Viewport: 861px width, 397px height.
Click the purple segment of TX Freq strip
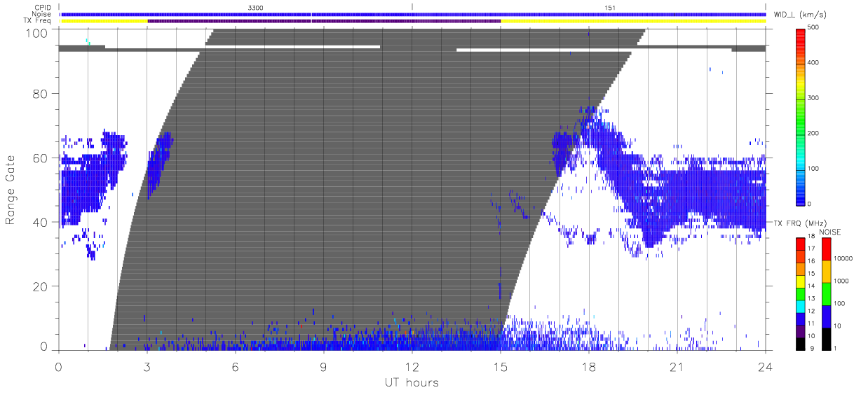click(324, 21)
